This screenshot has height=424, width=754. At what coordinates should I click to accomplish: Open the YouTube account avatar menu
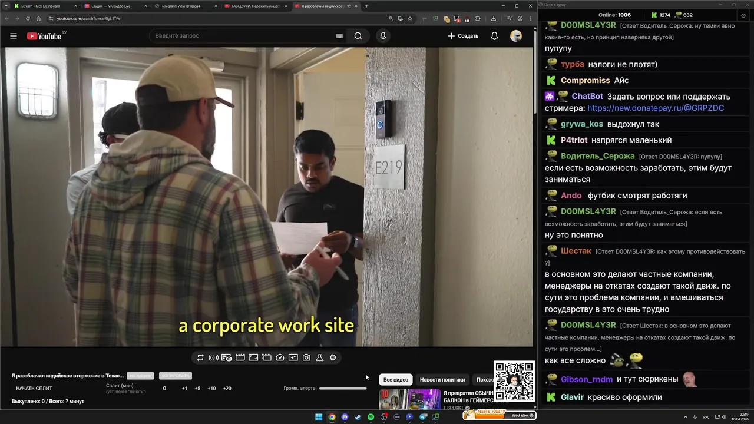click(516, 36)
